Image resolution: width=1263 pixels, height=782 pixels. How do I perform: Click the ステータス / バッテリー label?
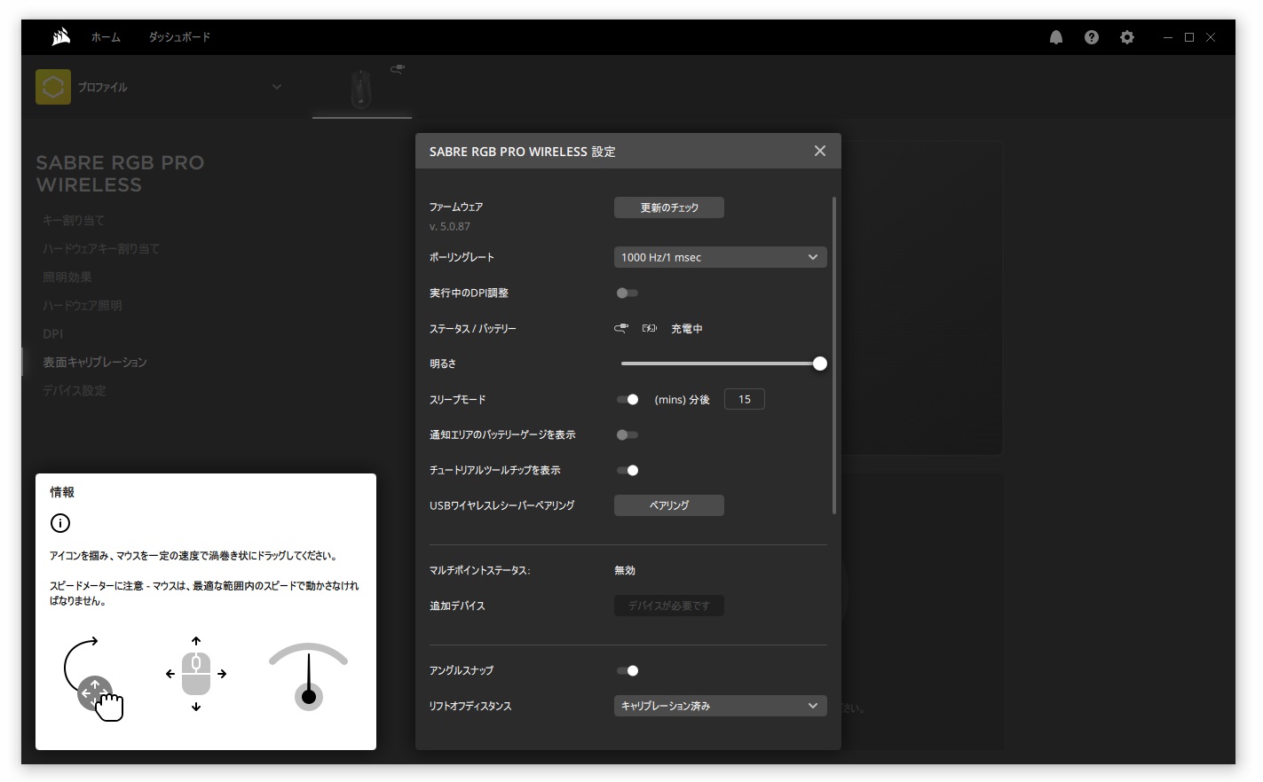pyautogui.click(x=473, y=329)
